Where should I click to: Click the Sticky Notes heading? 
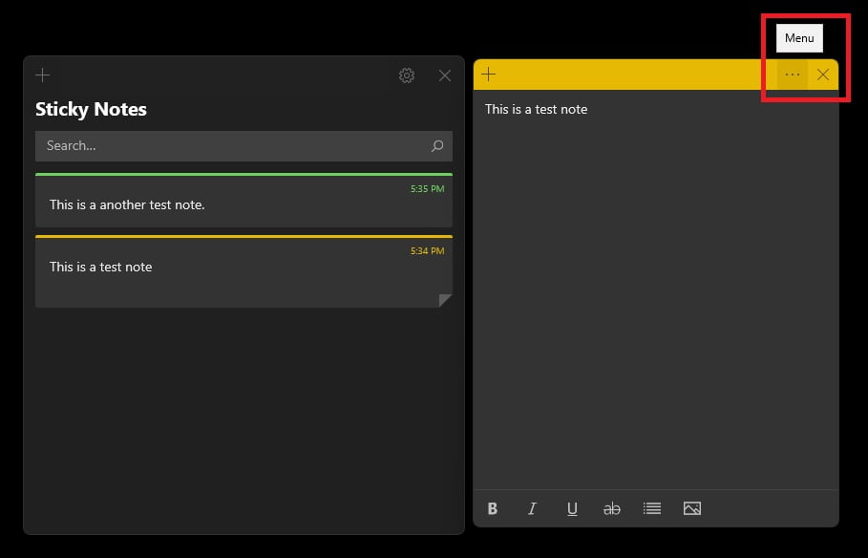pos(91,109)
